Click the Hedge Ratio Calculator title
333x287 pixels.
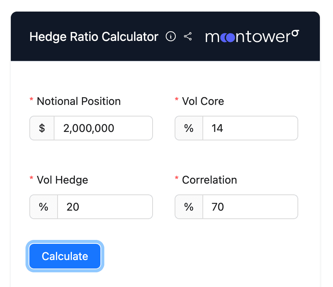coord(93,37)
